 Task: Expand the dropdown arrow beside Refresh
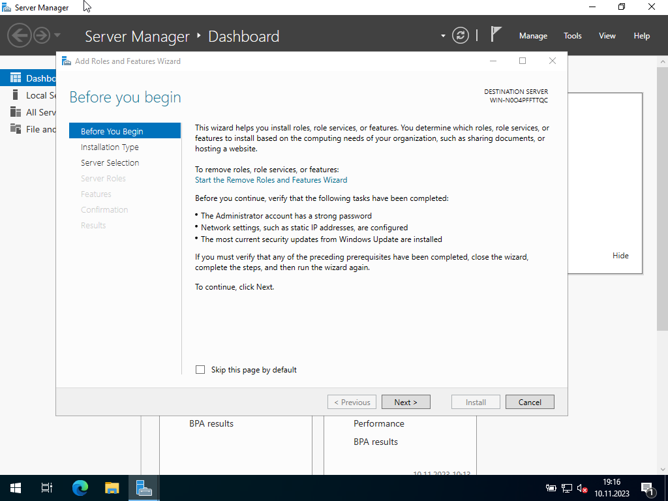point(443,36)
